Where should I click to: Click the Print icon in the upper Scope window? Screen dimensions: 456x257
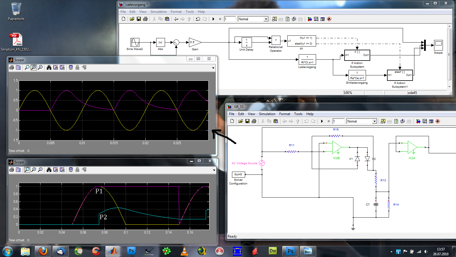pos(12,68)
